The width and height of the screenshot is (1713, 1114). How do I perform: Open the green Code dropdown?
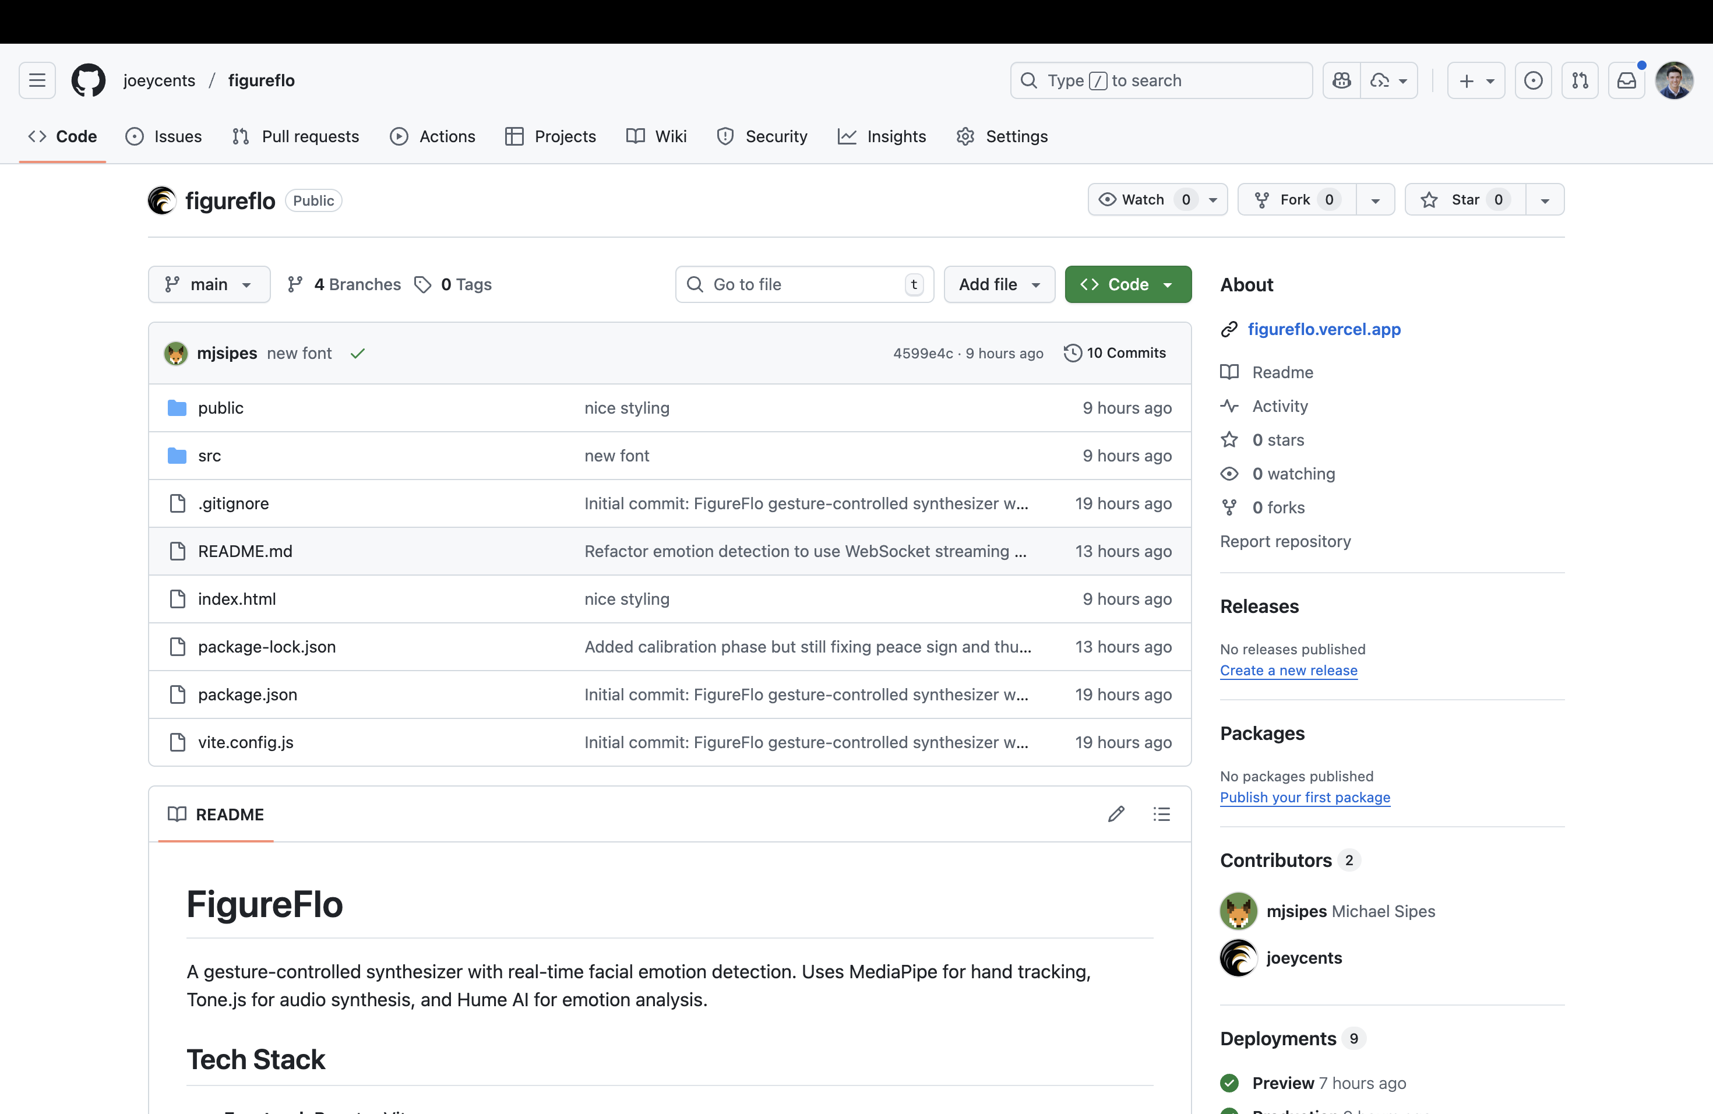coord(1127,284)
